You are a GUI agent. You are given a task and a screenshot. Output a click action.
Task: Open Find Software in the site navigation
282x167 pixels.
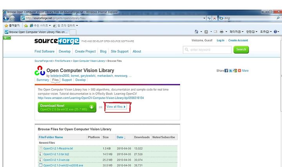[x=44, y=51]
